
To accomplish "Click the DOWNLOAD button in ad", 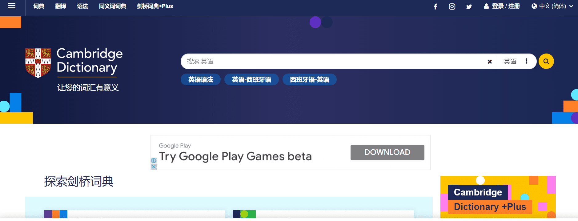I will pyautogui.click(x=387, y=152).
